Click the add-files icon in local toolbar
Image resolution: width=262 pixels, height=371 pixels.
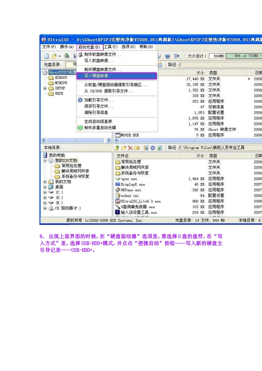146,148
